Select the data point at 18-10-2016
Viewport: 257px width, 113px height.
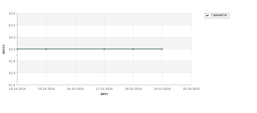pos(133,49)
